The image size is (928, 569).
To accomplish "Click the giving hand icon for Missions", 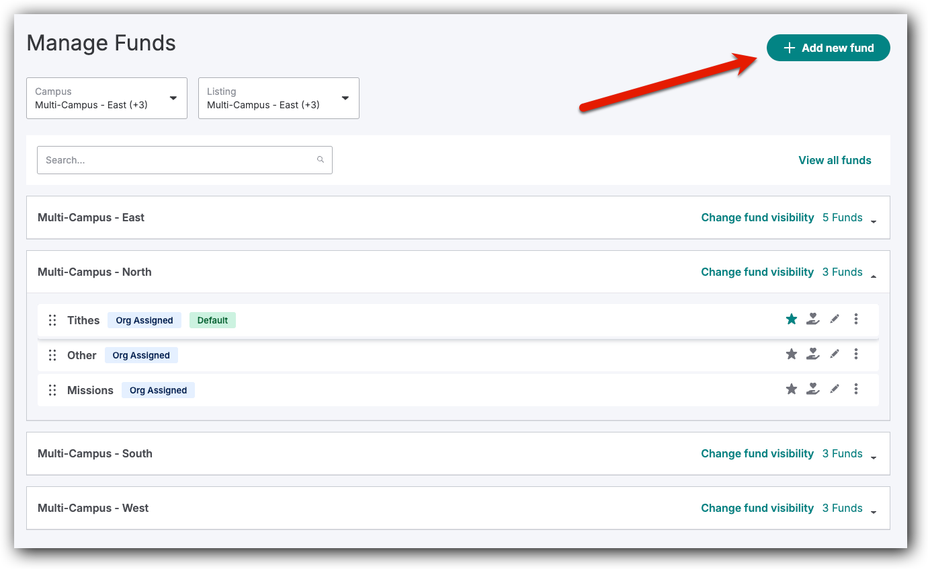I will (x=813, y=389).
